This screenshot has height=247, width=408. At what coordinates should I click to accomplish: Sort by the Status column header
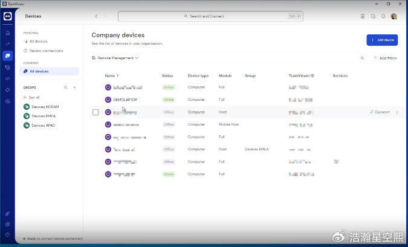tap(167, 75)
